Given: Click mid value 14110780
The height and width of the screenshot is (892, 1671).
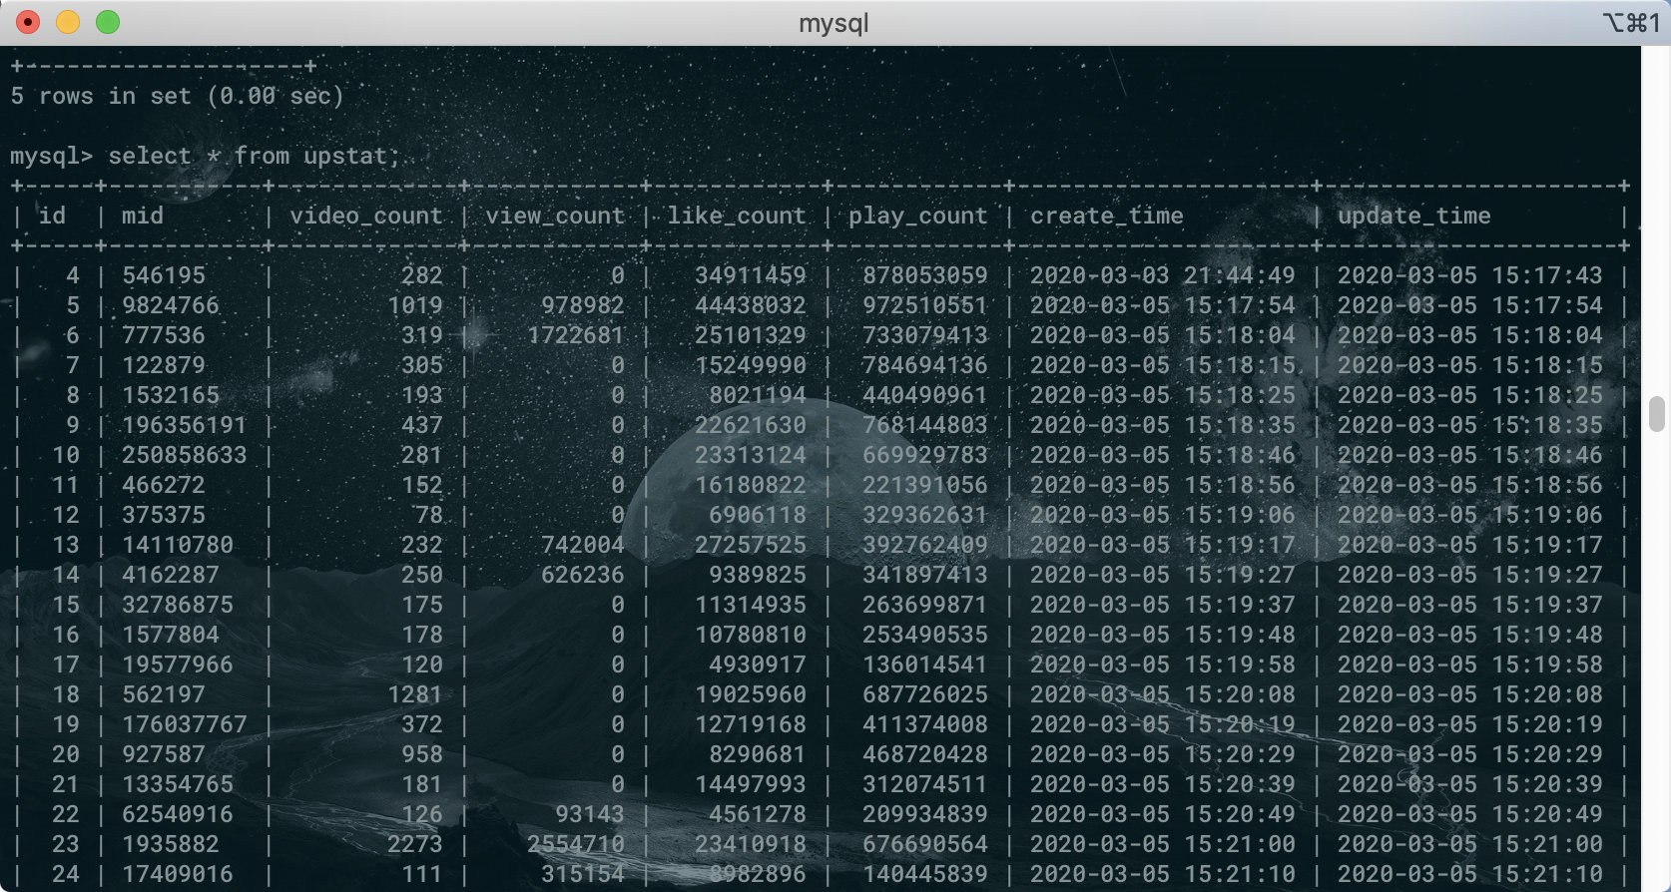Looking at the screenshot, I should pos(178,546).
